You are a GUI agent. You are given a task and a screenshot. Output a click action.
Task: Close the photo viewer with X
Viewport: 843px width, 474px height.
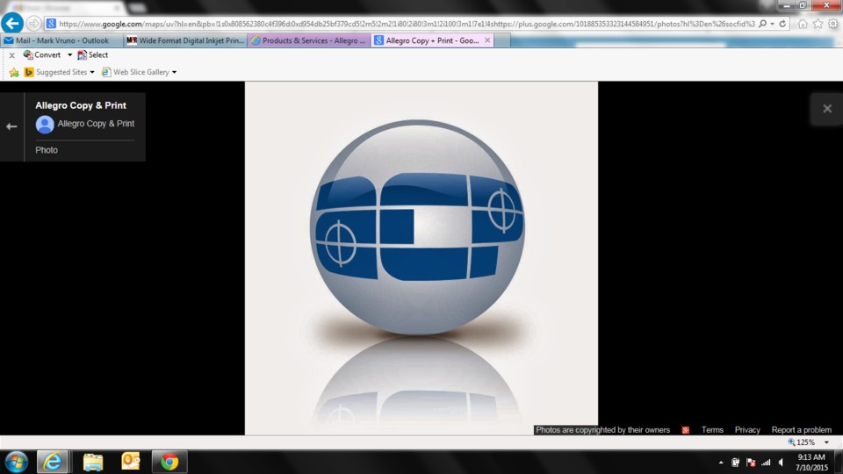coord(826,109)
